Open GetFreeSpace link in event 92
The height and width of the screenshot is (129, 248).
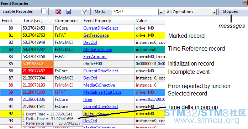96,113
